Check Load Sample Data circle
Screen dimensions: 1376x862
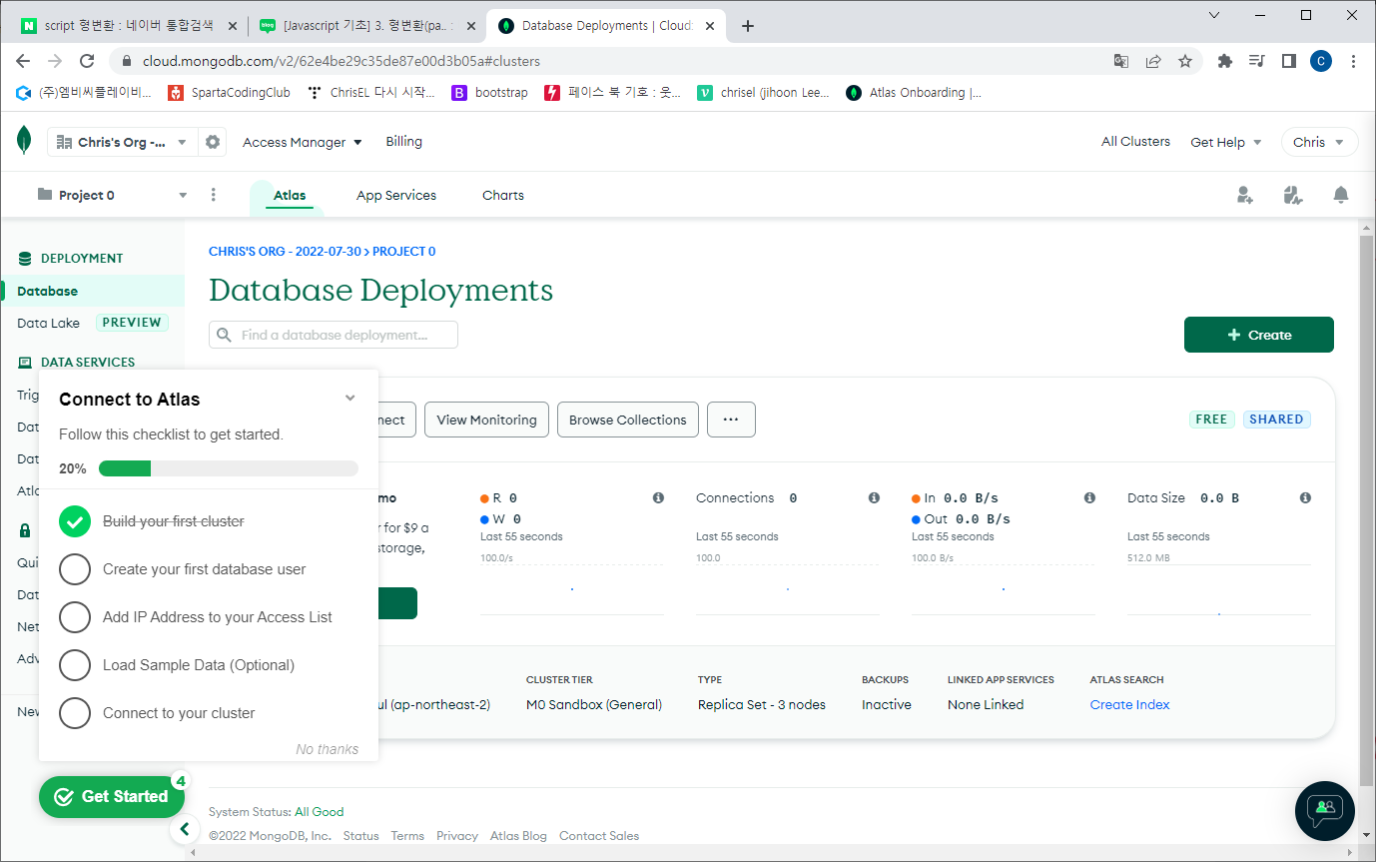[x=75, y=665]
